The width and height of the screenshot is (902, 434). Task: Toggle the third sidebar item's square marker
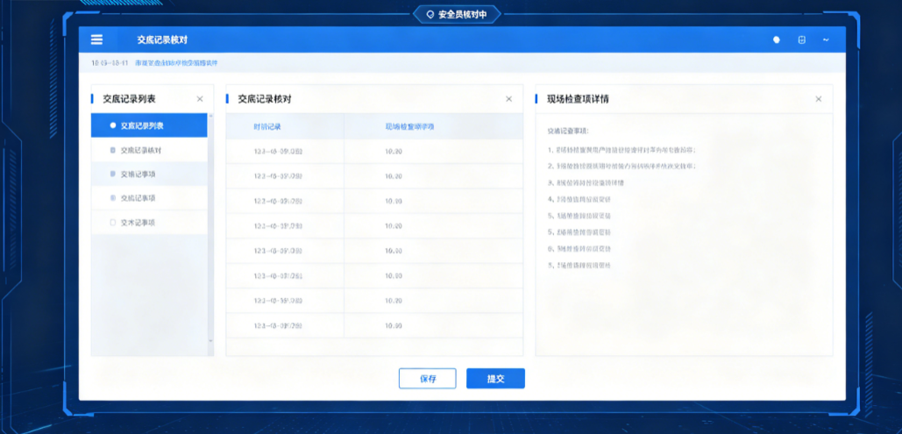pos(113,174)
